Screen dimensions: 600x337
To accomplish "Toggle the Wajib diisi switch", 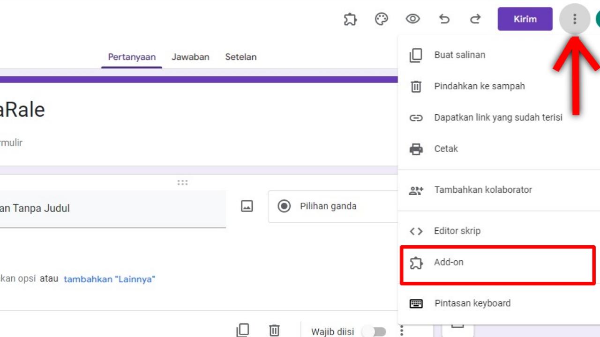I will click(x=375, y=332).
